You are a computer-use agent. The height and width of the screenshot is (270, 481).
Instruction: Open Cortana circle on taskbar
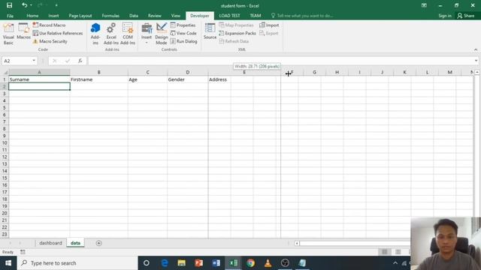click(x=147, y=263)
